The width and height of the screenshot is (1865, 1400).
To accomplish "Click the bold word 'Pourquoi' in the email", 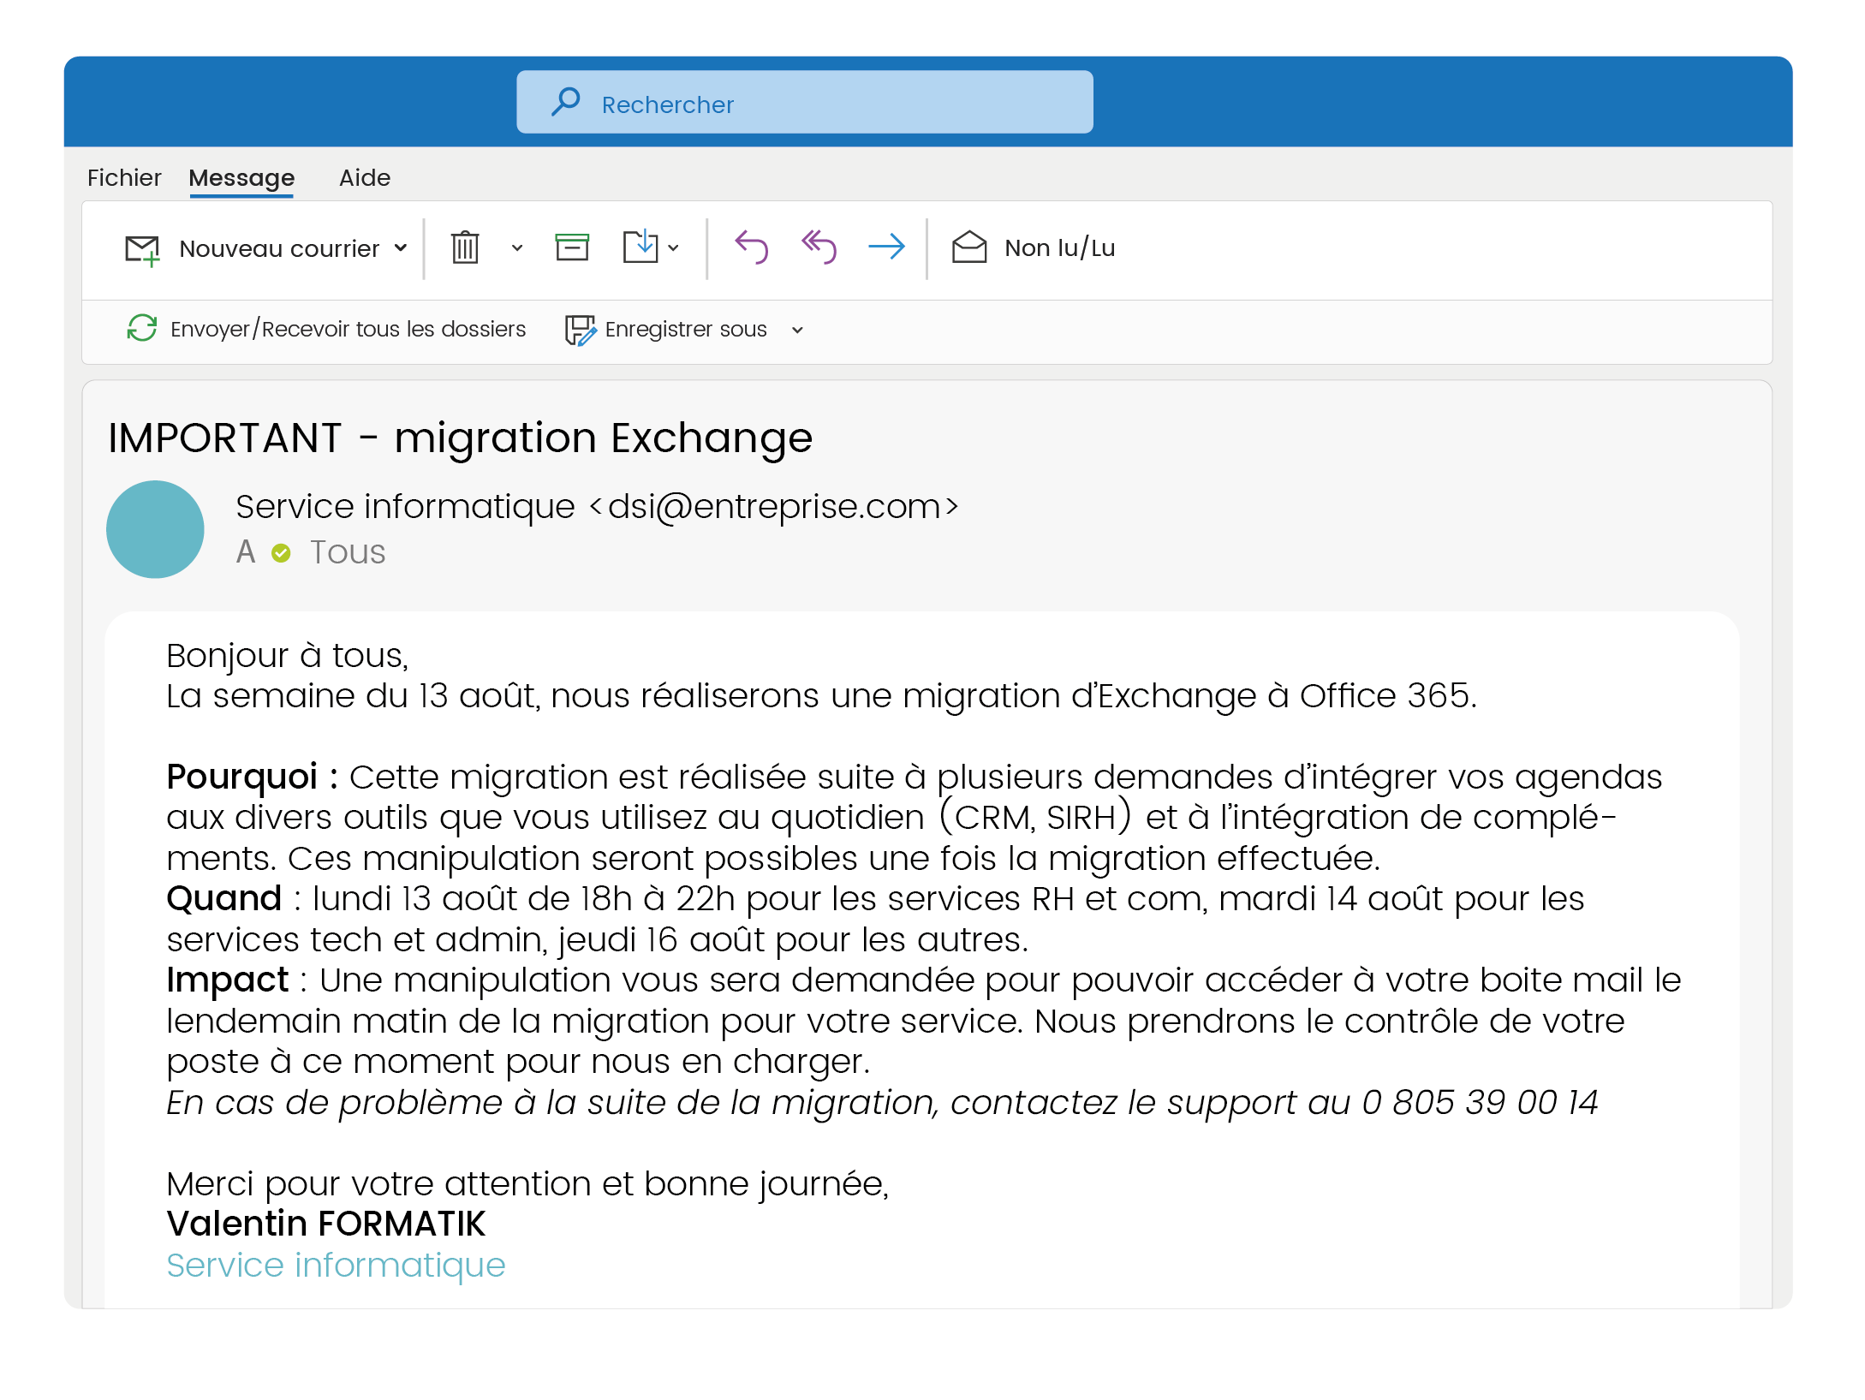I will coord(241,777).
